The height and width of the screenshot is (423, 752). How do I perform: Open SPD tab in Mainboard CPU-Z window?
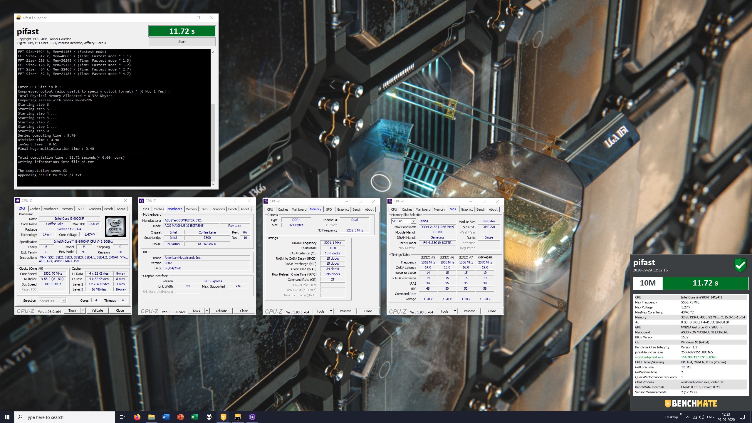(205, 209)
